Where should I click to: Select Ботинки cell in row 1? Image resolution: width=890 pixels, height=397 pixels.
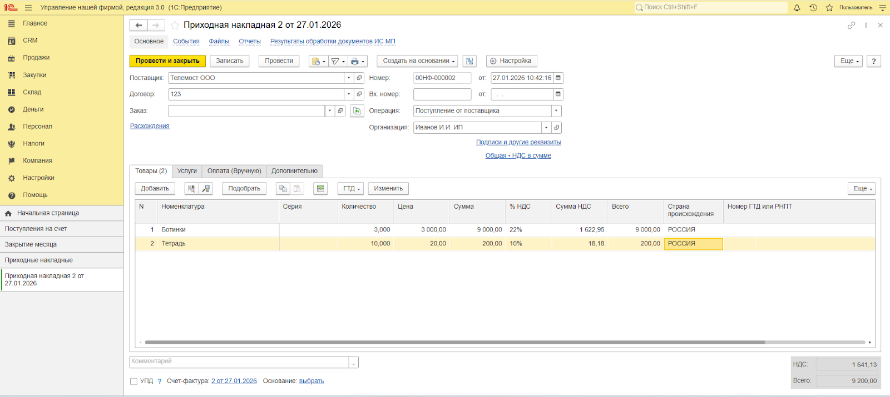pyautogui.click(x=218, y=230)
